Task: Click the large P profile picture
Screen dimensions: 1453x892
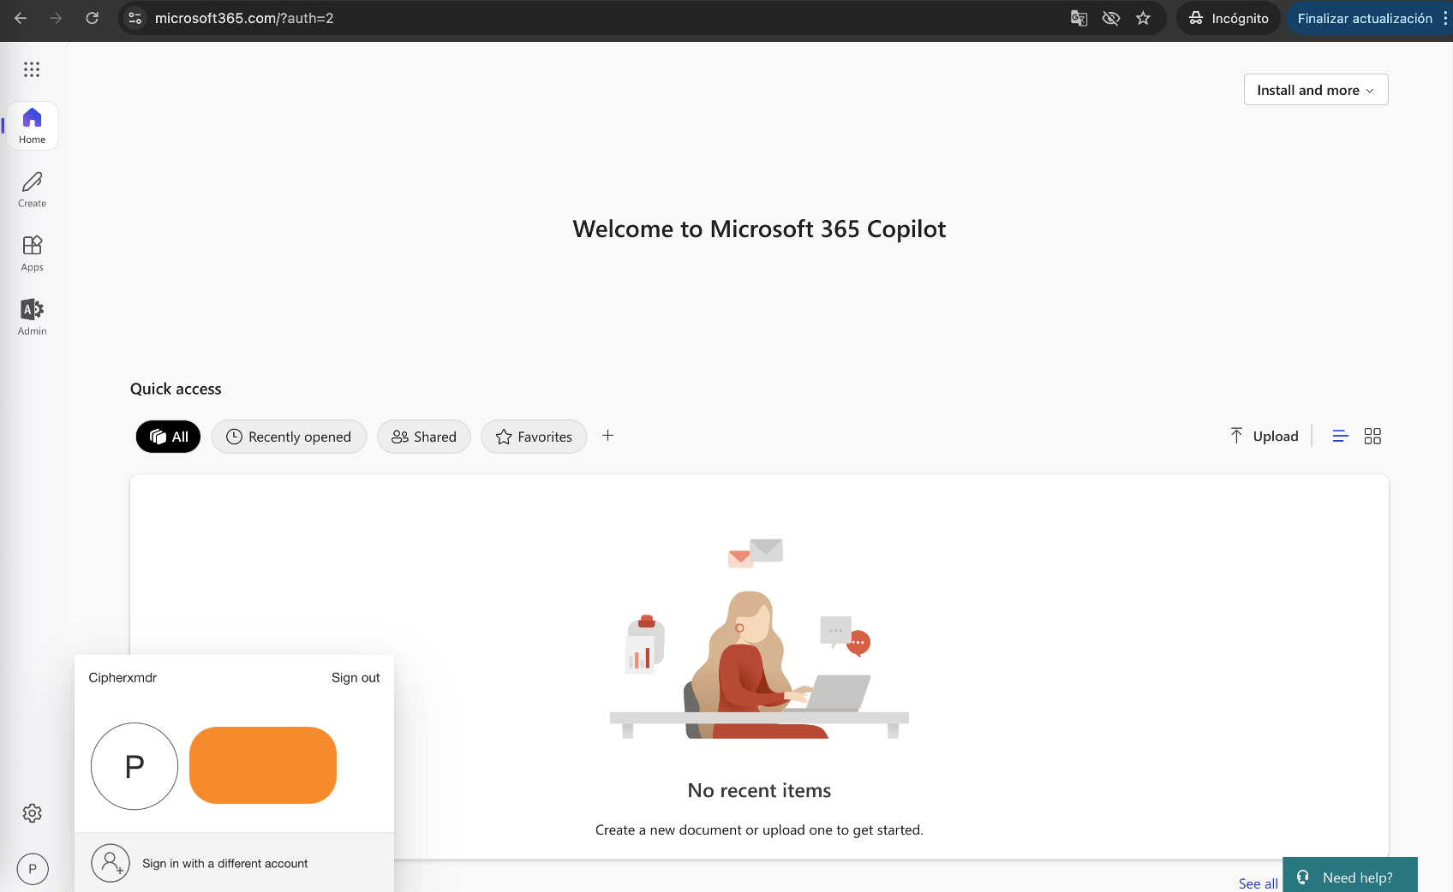Action: click(135, 766)
